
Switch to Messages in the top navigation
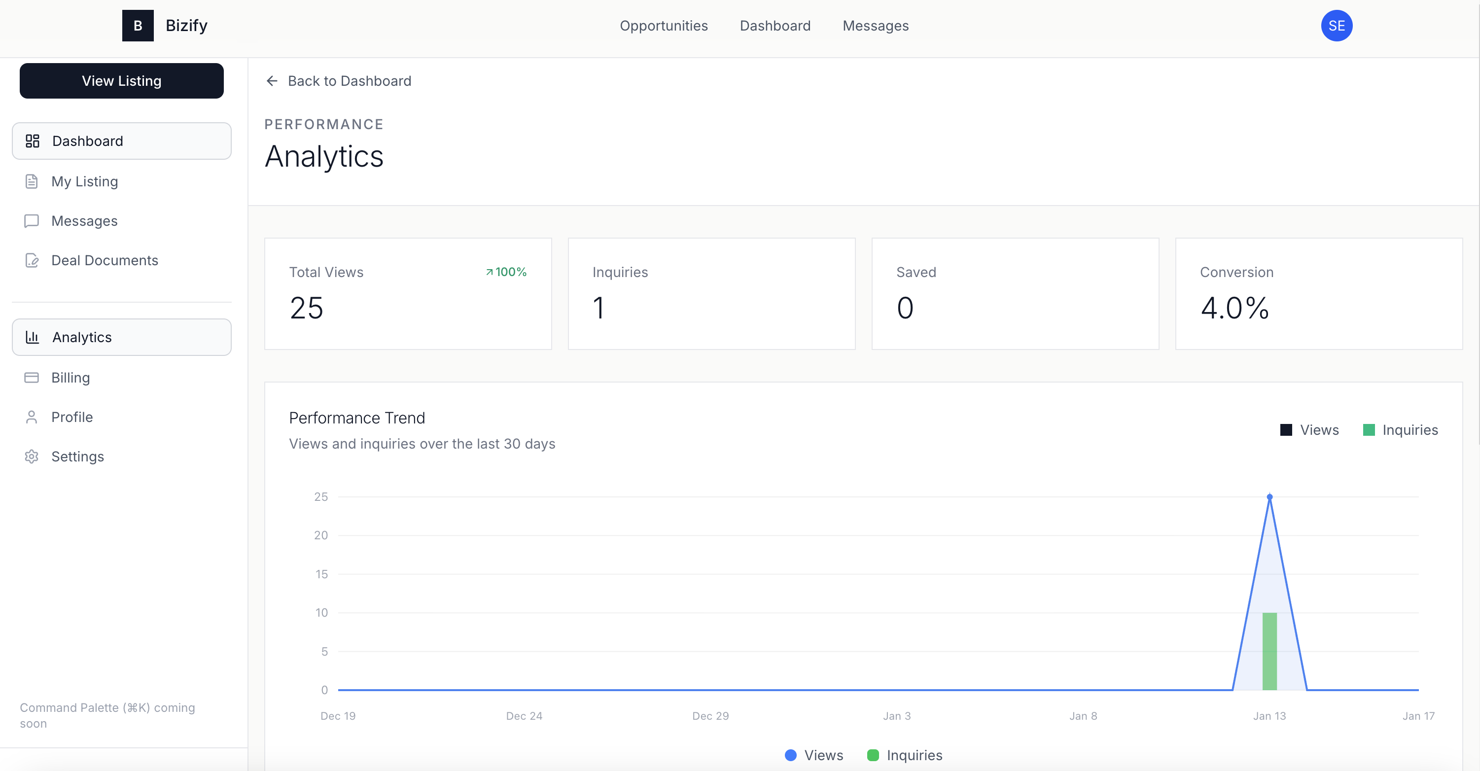875,25
